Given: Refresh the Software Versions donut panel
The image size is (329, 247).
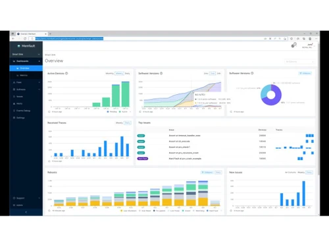Looking at the screenshot, I should tap(231, 112).
